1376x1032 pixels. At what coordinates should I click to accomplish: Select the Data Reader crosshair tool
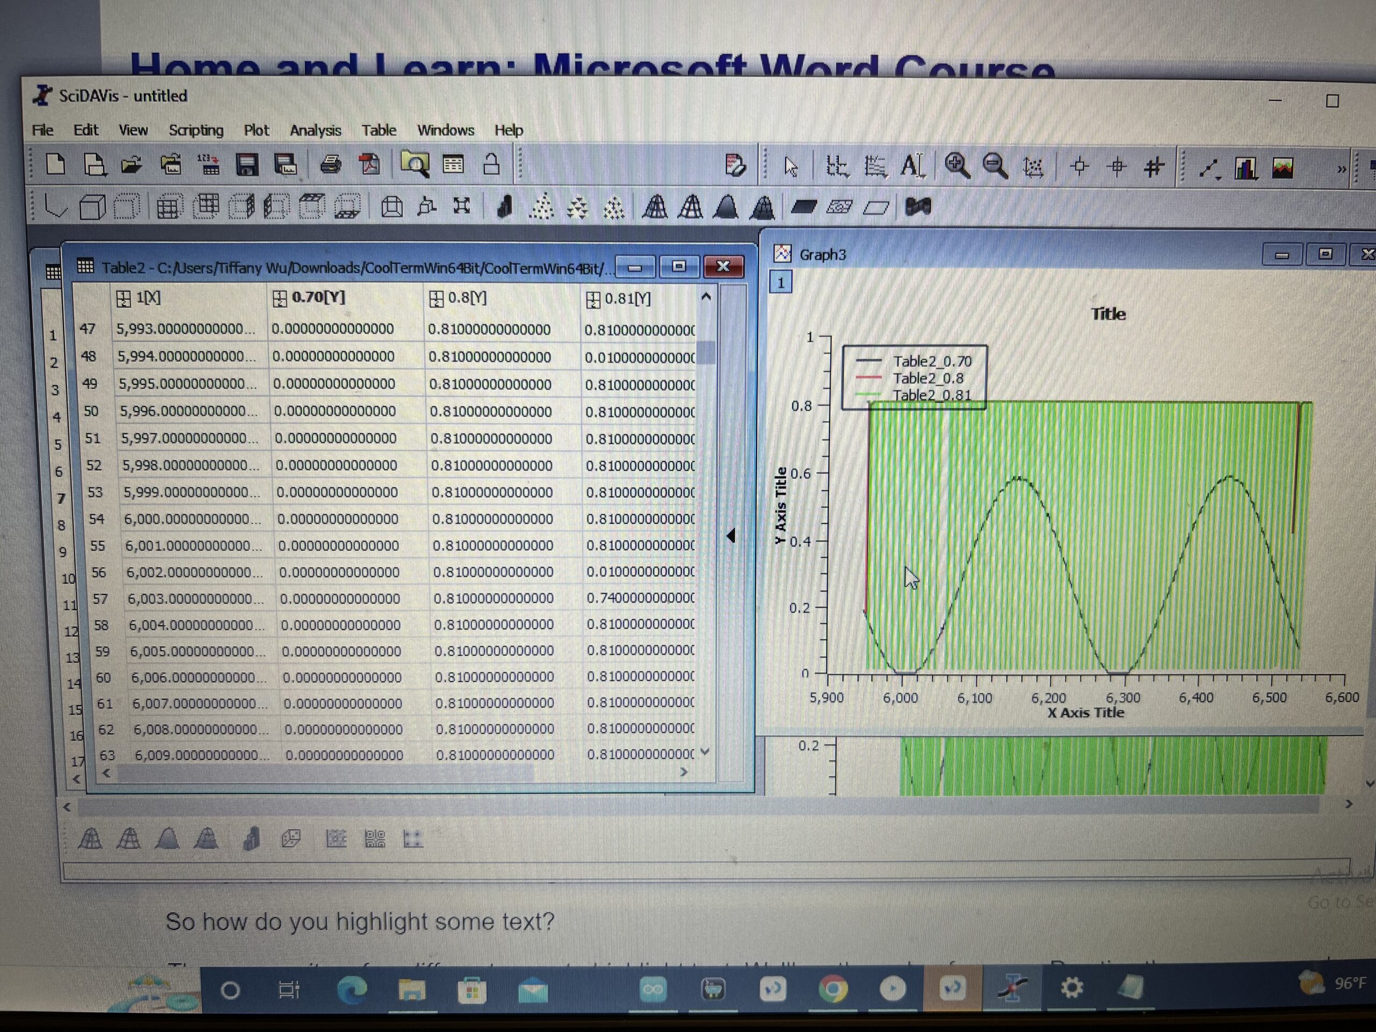pos(1079,167)
